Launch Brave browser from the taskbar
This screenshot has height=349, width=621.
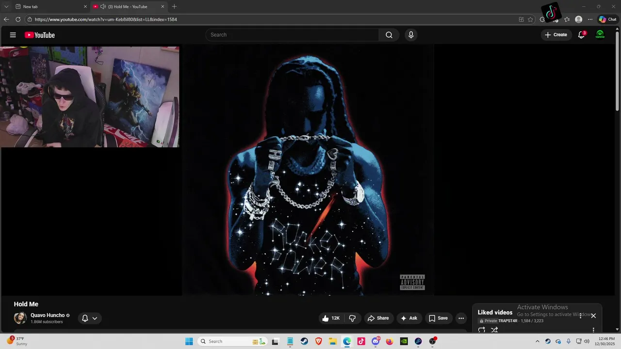pyautogui.click(x=319, y=341)
